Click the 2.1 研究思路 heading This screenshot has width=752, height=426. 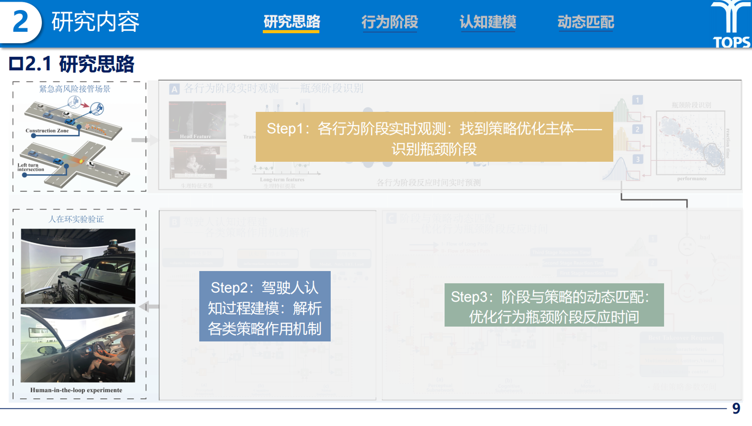pyautogui.click(x=72, y=64)
